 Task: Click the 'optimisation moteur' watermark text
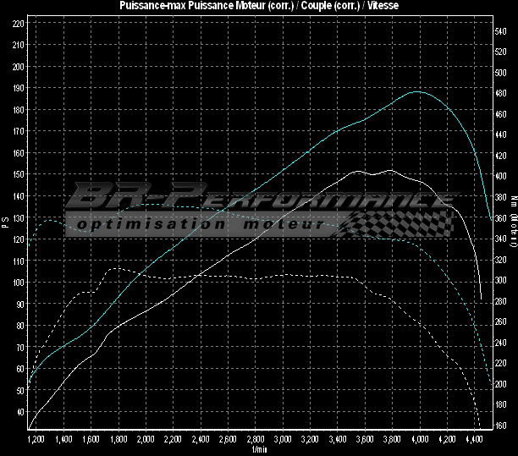coord(199,225)
